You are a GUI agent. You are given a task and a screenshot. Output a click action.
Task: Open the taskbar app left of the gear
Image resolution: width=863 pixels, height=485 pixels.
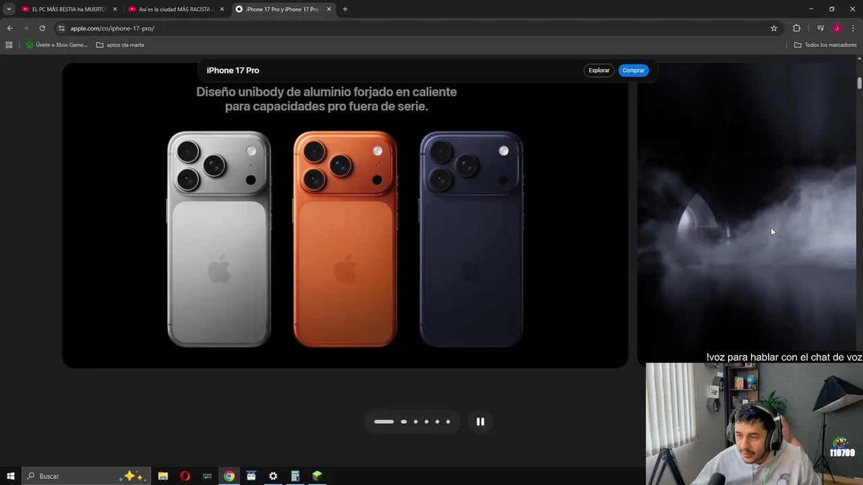click(x=251, y=476)
